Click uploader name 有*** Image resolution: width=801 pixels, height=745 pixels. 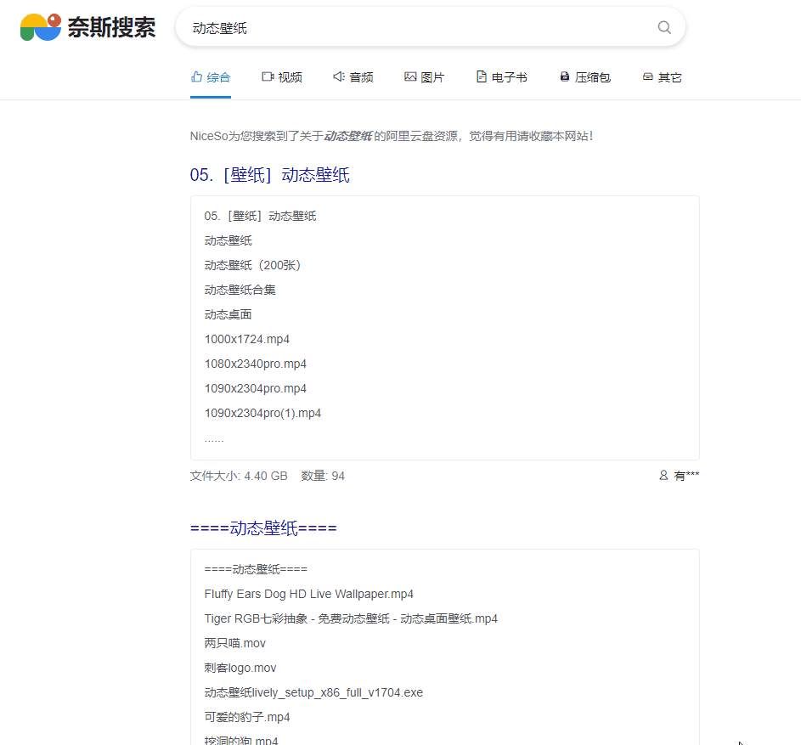pos(686,476)
